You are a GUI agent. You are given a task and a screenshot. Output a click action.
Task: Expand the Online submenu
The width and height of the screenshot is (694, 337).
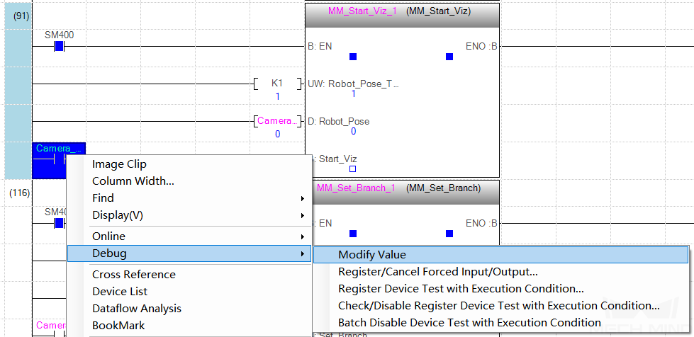pos(189,236)
